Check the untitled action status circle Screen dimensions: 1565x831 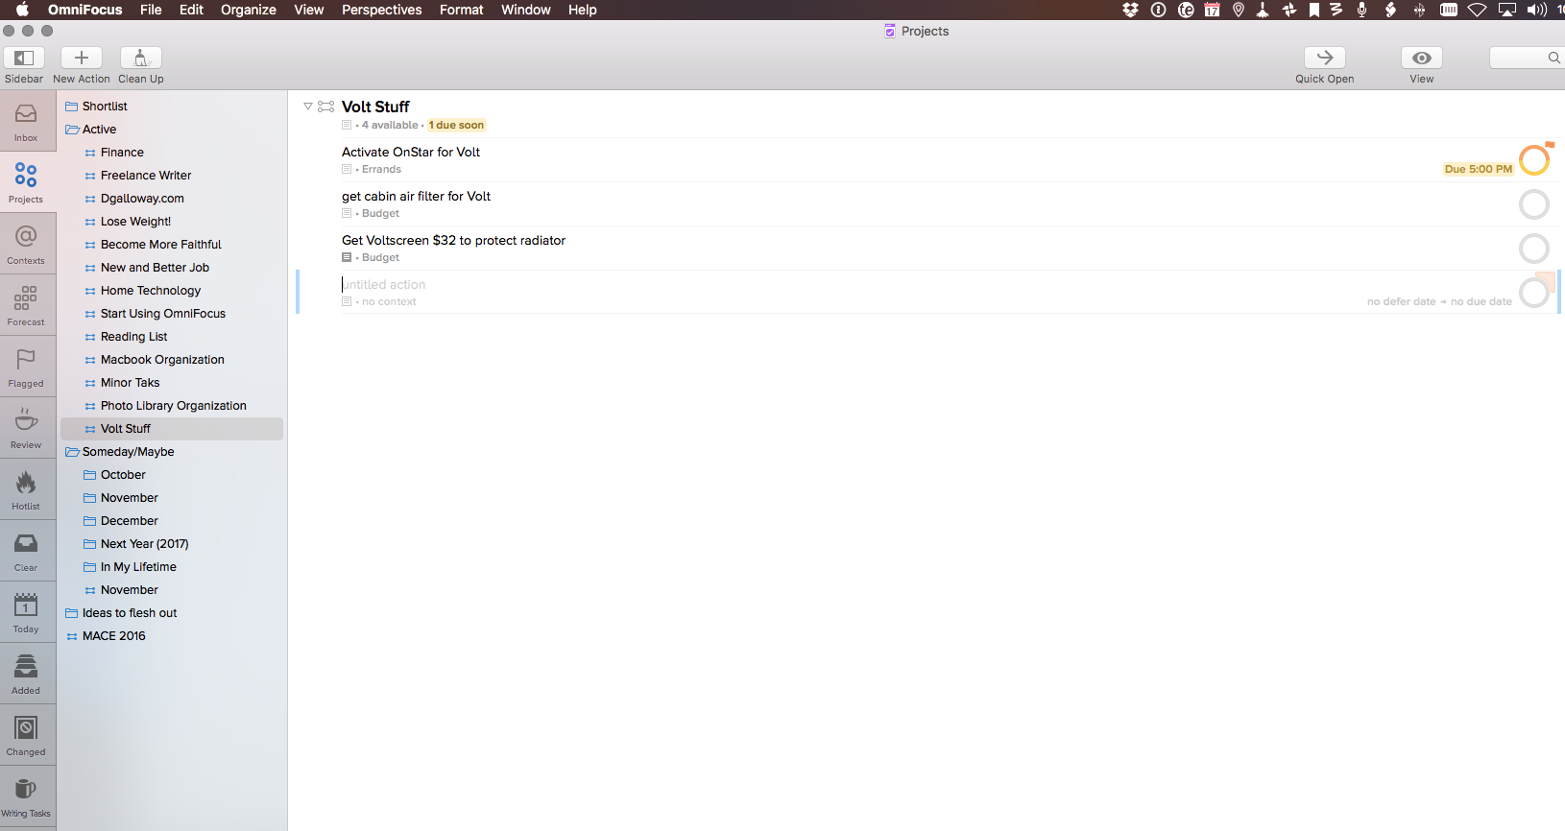(x=1534, y=293)
